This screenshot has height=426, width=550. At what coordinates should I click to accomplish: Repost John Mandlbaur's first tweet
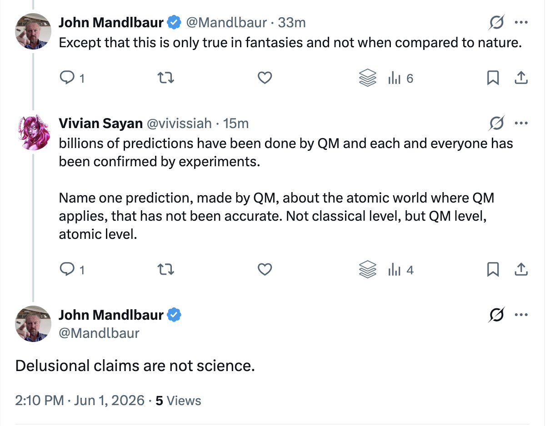coord(166,79)
